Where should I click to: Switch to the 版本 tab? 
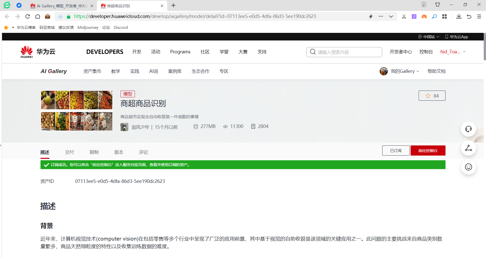pyautogui.click(x=119, y=152)
